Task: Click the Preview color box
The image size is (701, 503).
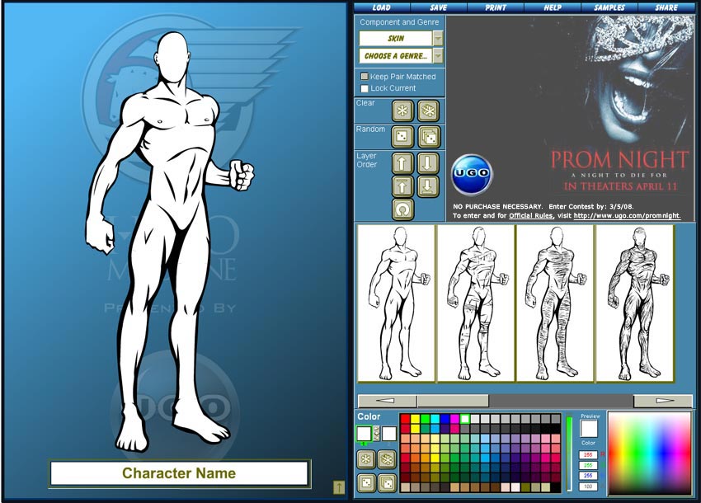Action: (589, 429)
